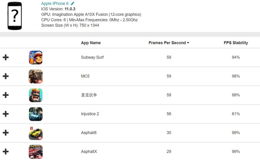Click the Clash Royale game icon
Image resolution: width=260 pixels, height=164 pixels.
(x=36, y=95)
